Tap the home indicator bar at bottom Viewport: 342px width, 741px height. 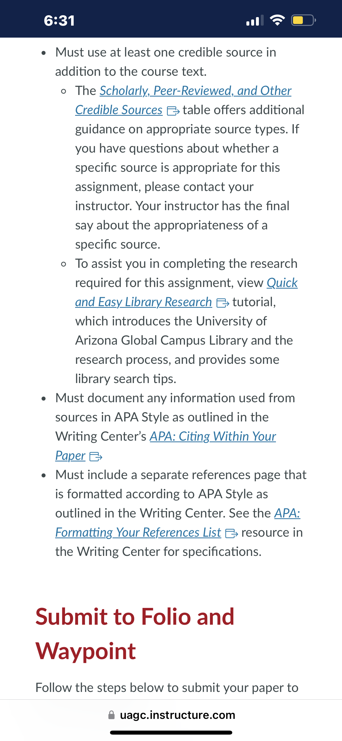click(171, 732)
